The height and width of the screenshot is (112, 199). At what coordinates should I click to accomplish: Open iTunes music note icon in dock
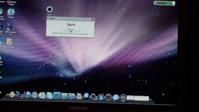tap(42, 95)
